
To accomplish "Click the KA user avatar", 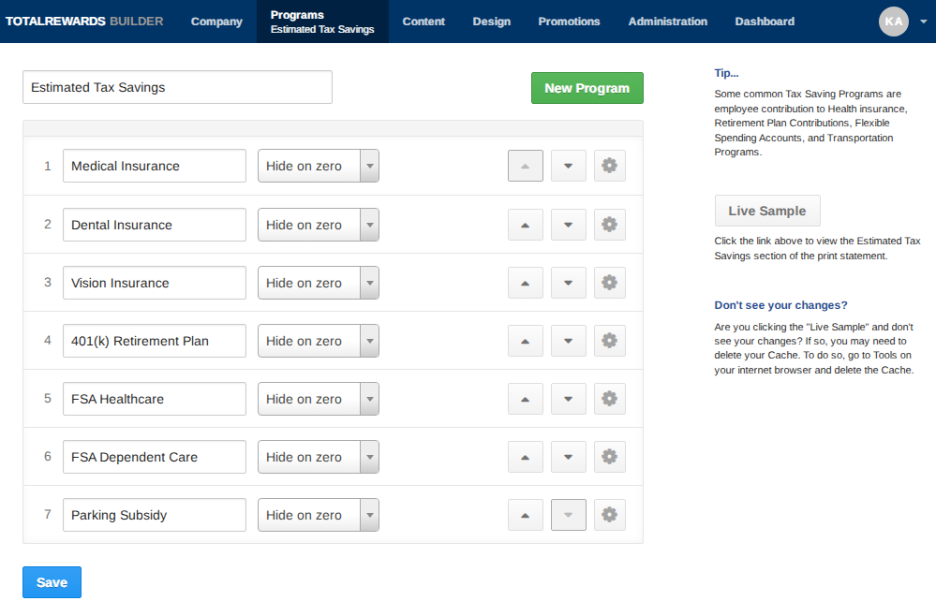I will click(x=894, y=22).
